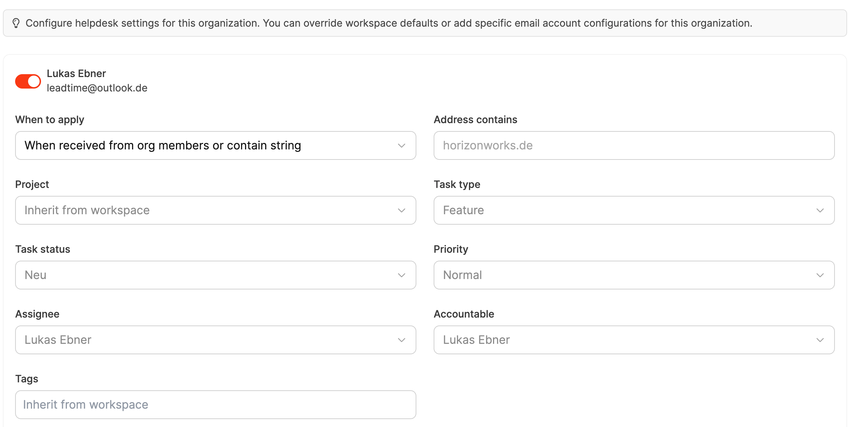This screenshot has height=427, width=850.
Task: Toggle off the Lukas Ebner email account
Action: pyautogui.click(x=28, y=81)
